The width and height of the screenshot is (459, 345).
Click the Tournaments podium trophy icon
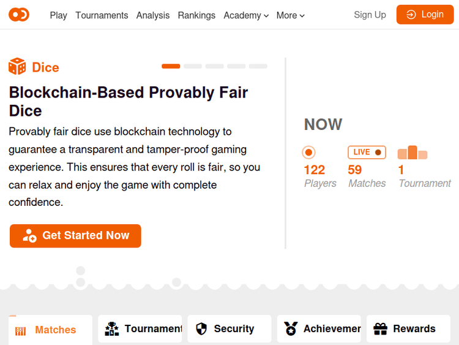coord(111,329)
